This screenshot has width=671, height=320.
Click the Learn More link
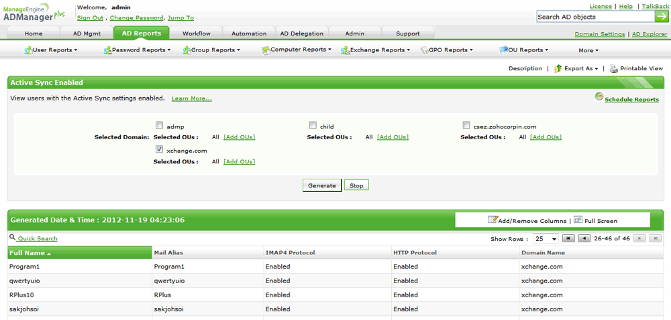(192, 98)
